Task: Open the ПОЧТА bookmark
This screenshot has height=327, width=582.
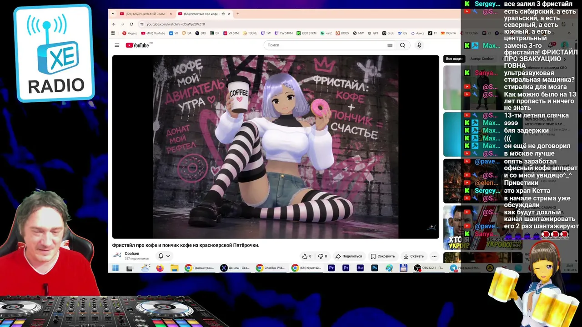Action: [448, 33]
